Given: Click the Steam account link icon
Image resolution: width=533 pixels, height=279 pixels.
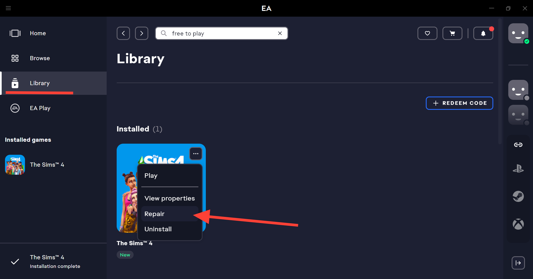Looking at the screenshot, I should tap(518, 196).
